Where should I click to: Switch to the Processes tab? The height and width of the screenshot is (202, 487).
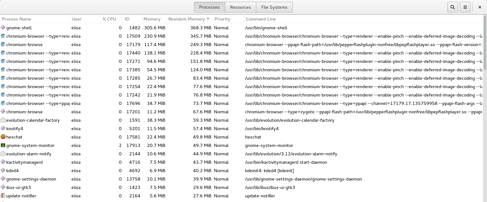(x=210, y=7)
